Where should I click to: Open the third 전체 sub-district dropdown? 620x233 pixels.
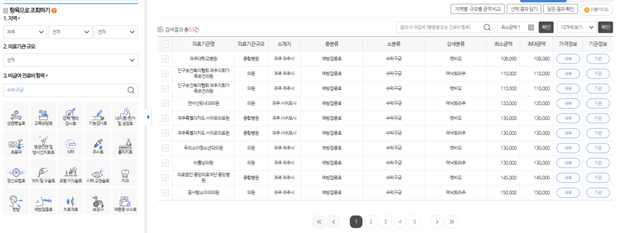(116, 32)
